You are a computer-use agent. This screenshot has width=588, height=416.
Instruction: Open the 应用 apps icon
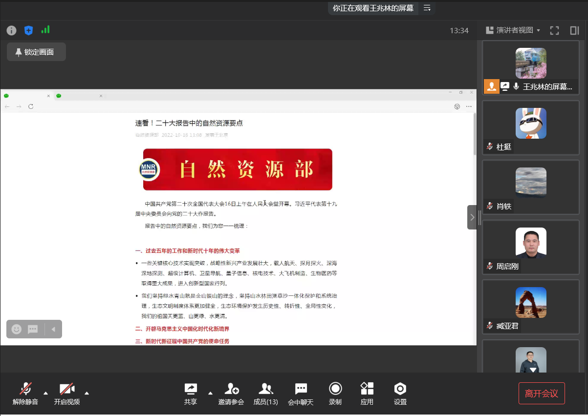[367, 394]
